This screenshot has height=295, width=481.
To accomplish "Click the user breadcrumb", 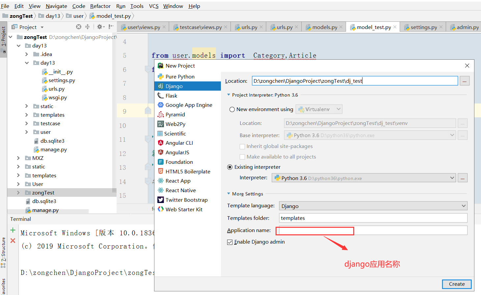I will coord(75,16).
